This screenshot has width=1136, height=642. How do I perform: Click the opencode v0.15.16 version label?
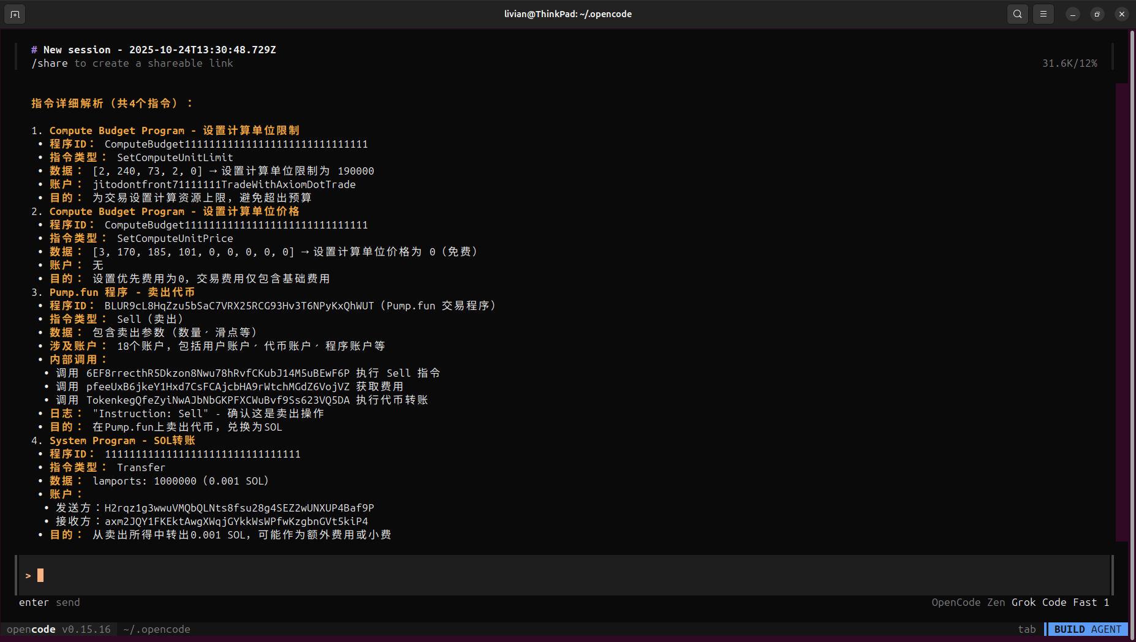59,629
